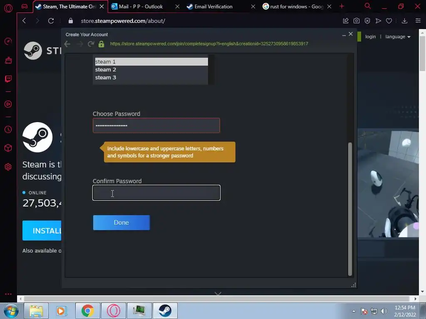Viewport: 426px width, 319px height.
Task: Select steam 1 account name suggestion
Action: [x=151, y=61]
